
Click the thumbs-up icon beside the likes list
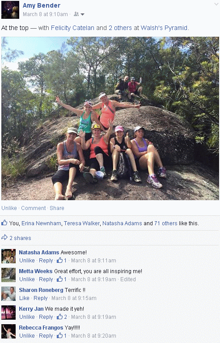[x=4, y=223]
